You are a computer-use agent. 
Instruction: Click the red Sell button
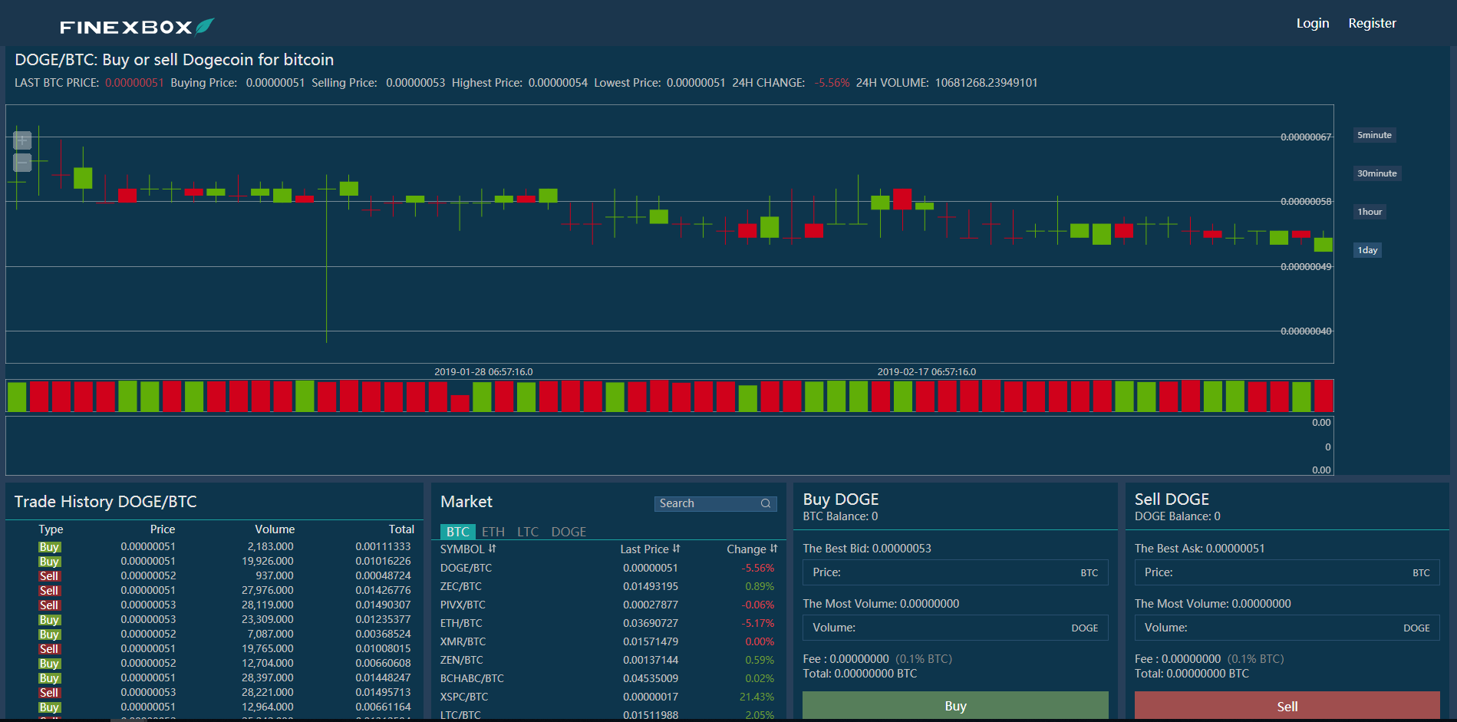[x=1287, y=706]
